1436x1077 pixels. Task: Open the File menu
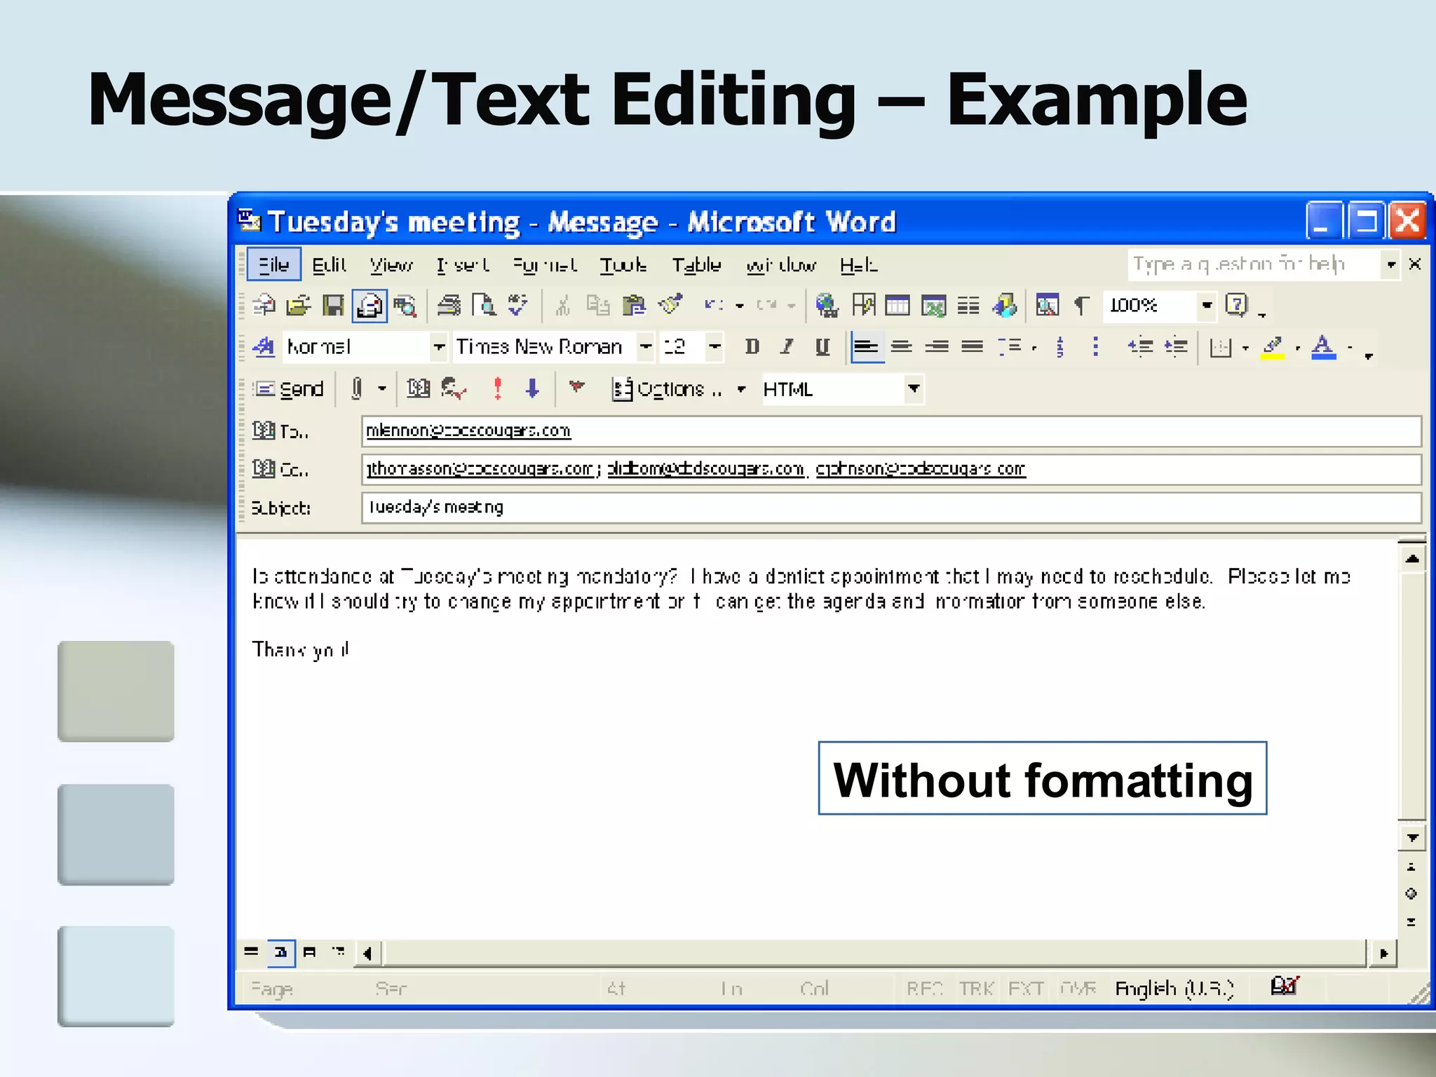coord(274,264)
